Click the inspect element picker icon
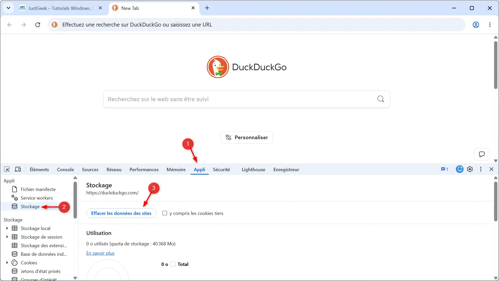Image resolution: width=499 pixels, height=281 pixels. point(7,169)
